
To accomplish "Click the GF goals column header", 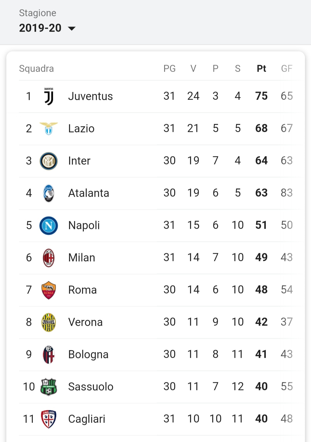I will (x=287, y=69).
